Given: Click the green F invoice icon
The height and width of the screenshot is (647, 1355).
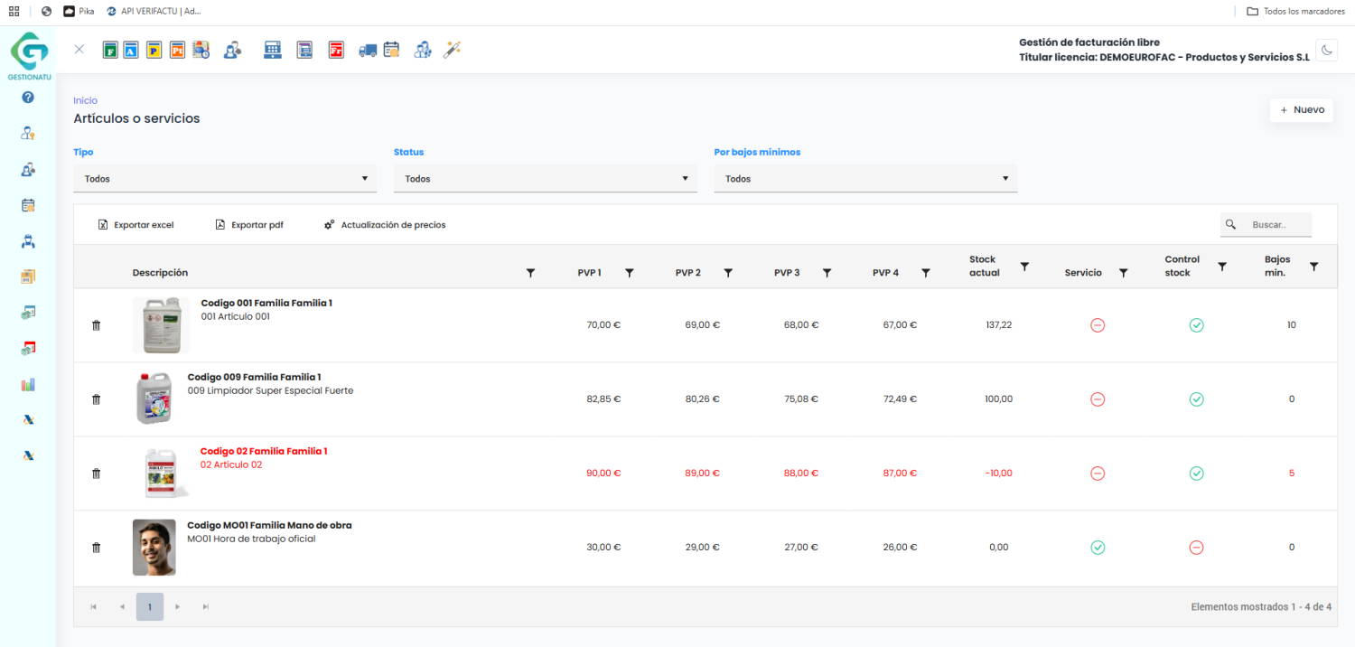Looking at the screenshot, I should pyautogui.click(x=110, y=51).
